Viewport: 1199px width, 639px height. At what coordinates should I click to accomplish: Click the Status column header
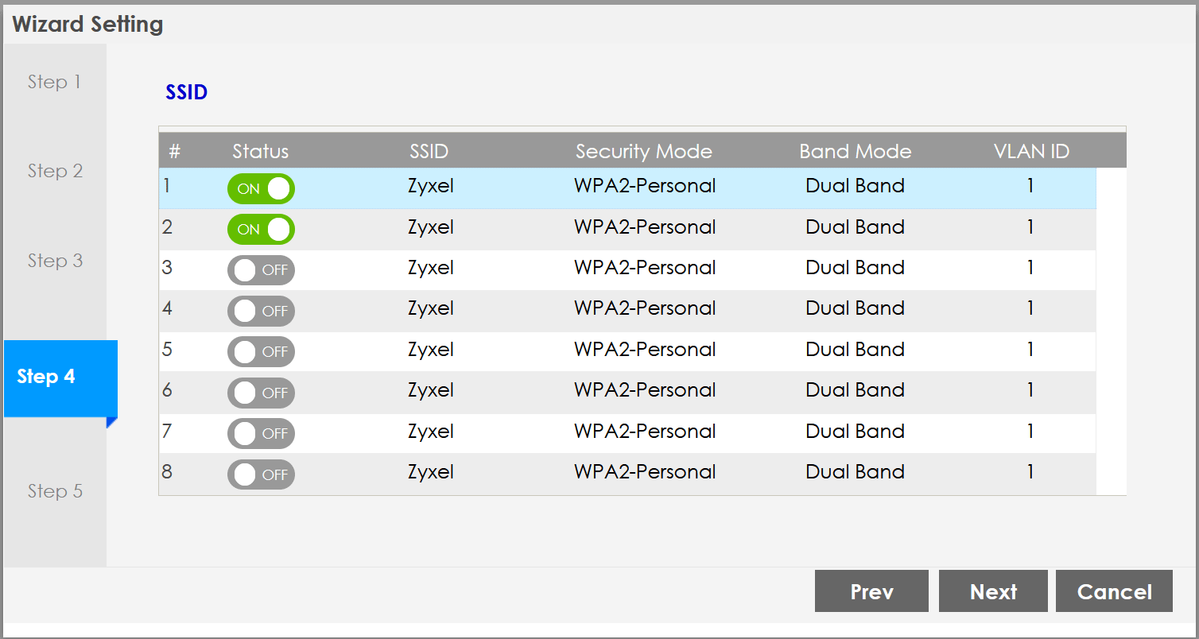coord(261,151)
